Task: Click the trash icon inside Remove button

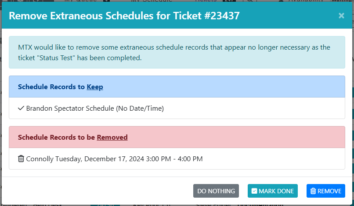Action: pyautogui.click(x=313, y=191)
